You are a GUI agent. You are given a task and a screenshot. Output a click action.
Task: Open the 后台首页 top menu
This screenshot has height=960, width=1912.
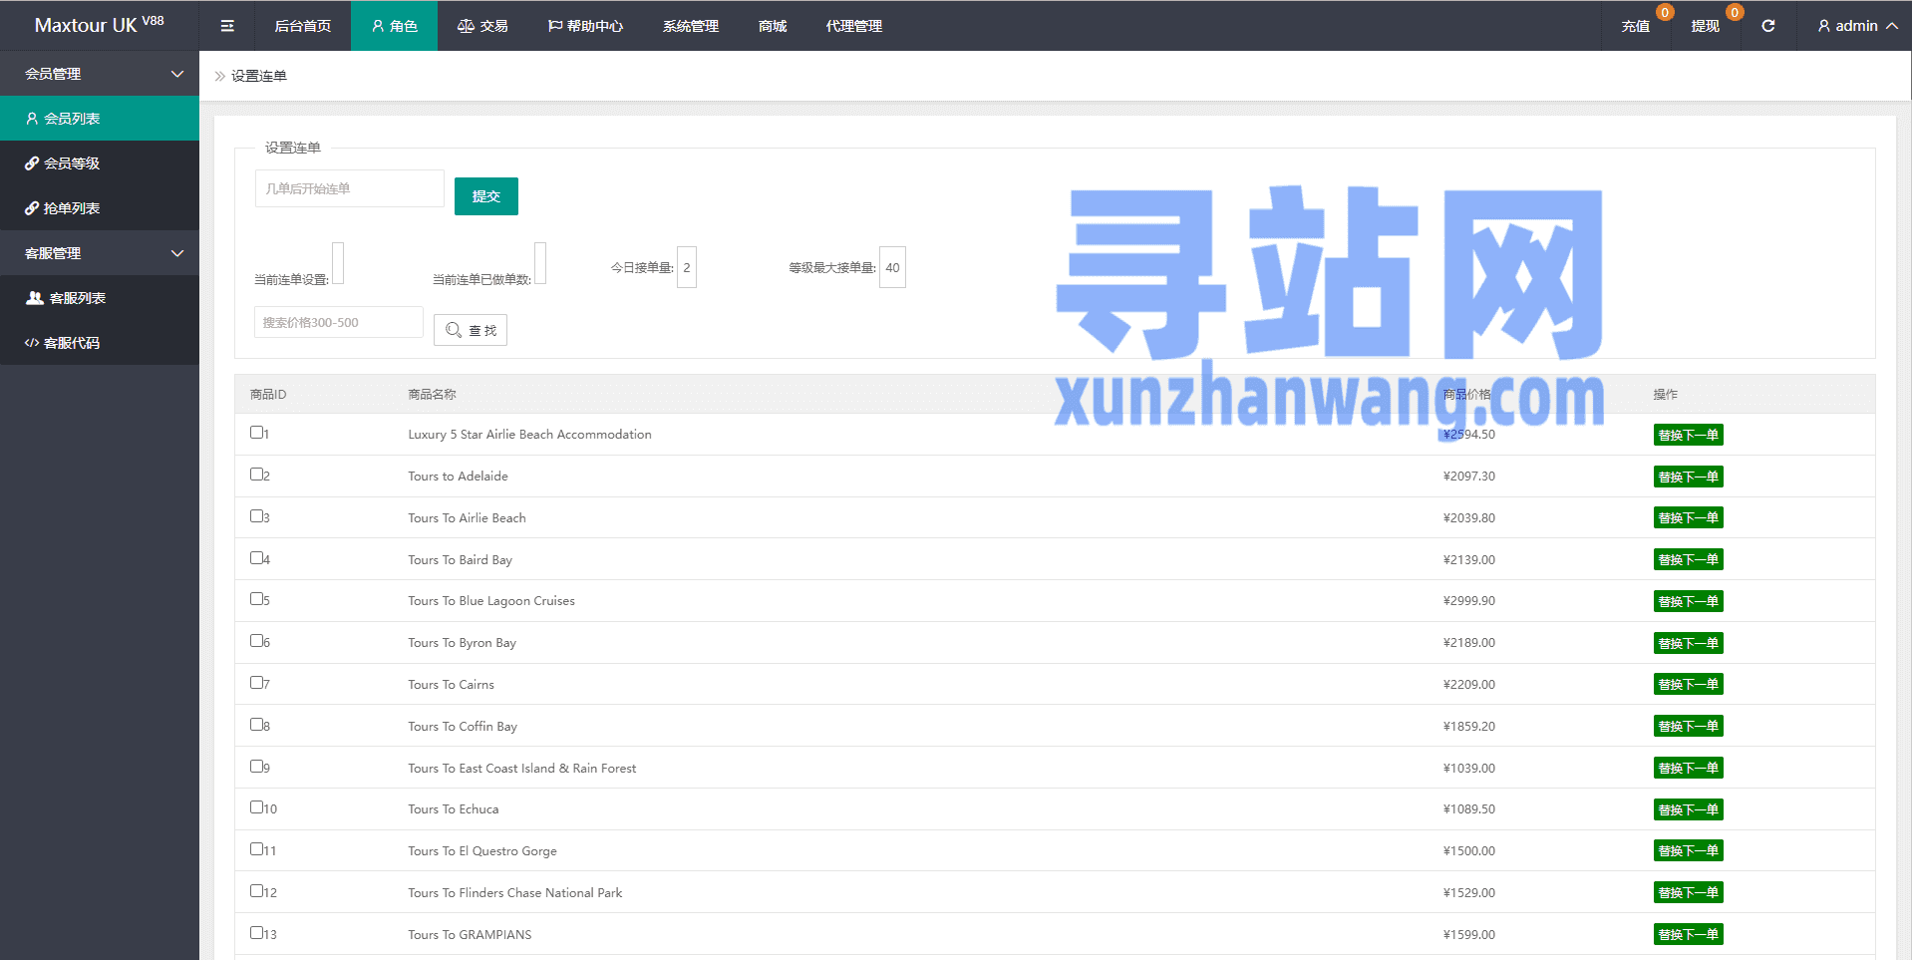pyautogui.click(x=303, y=26)
